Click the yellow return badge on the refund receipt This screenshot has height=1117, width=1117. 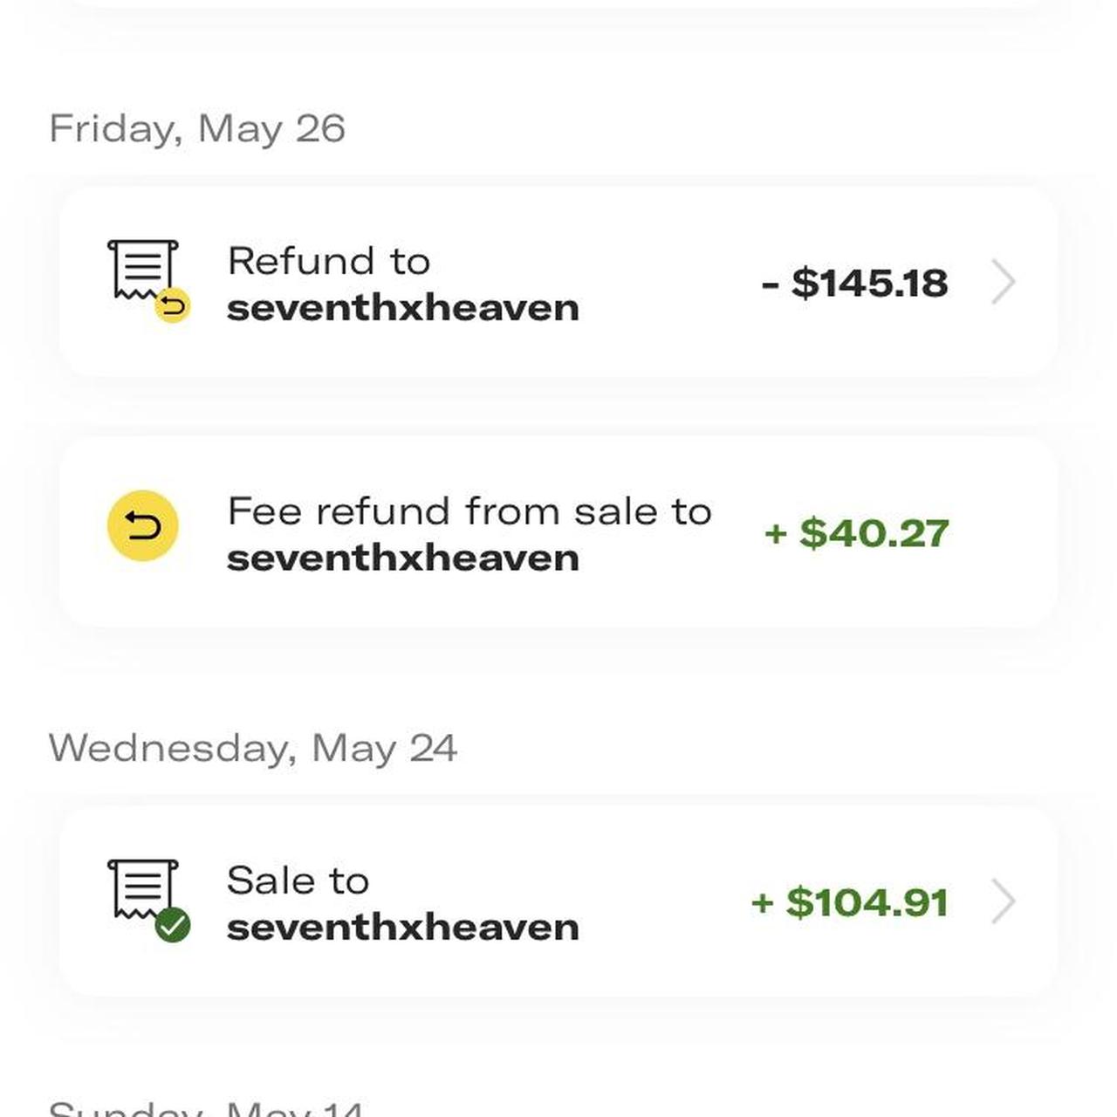tap(174, 305)
